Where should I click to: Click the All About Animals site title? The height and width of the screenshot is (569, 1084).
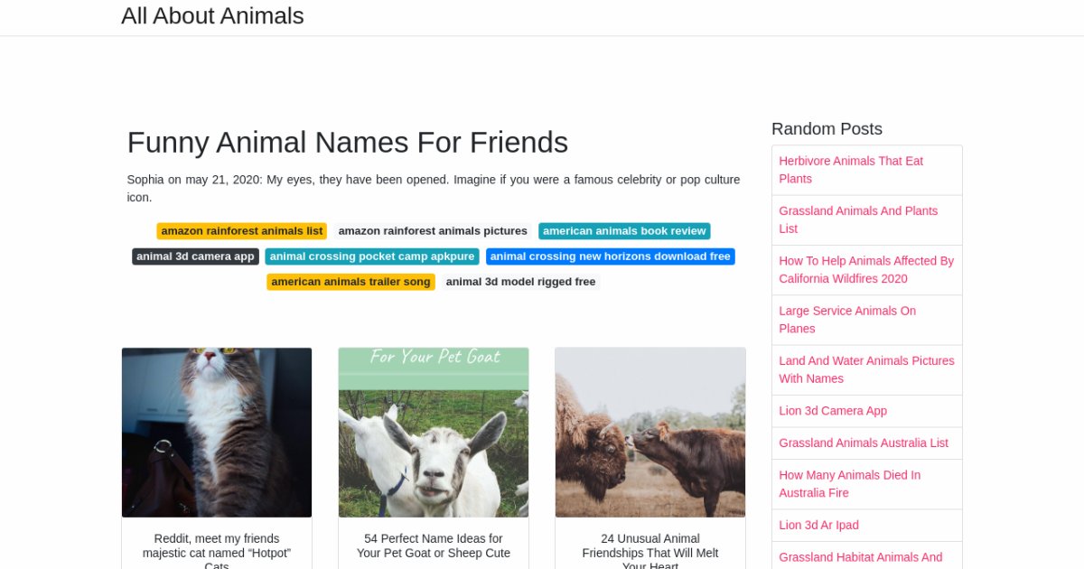[x=212, y=16]
